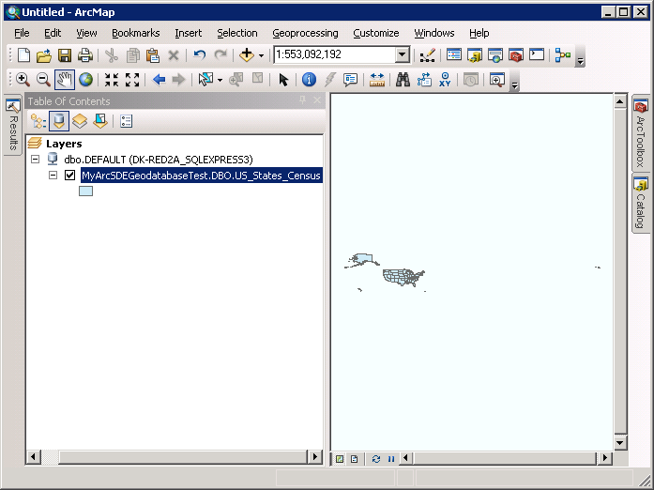Click Fixed Zoom In arrows
This screenshot has height=490, width=654.
(x=112, y=79)
